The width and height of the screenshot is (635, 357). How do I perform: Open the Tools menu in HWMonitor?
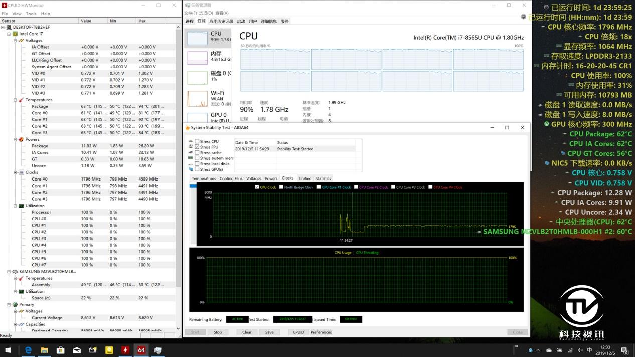click(31, 14)
